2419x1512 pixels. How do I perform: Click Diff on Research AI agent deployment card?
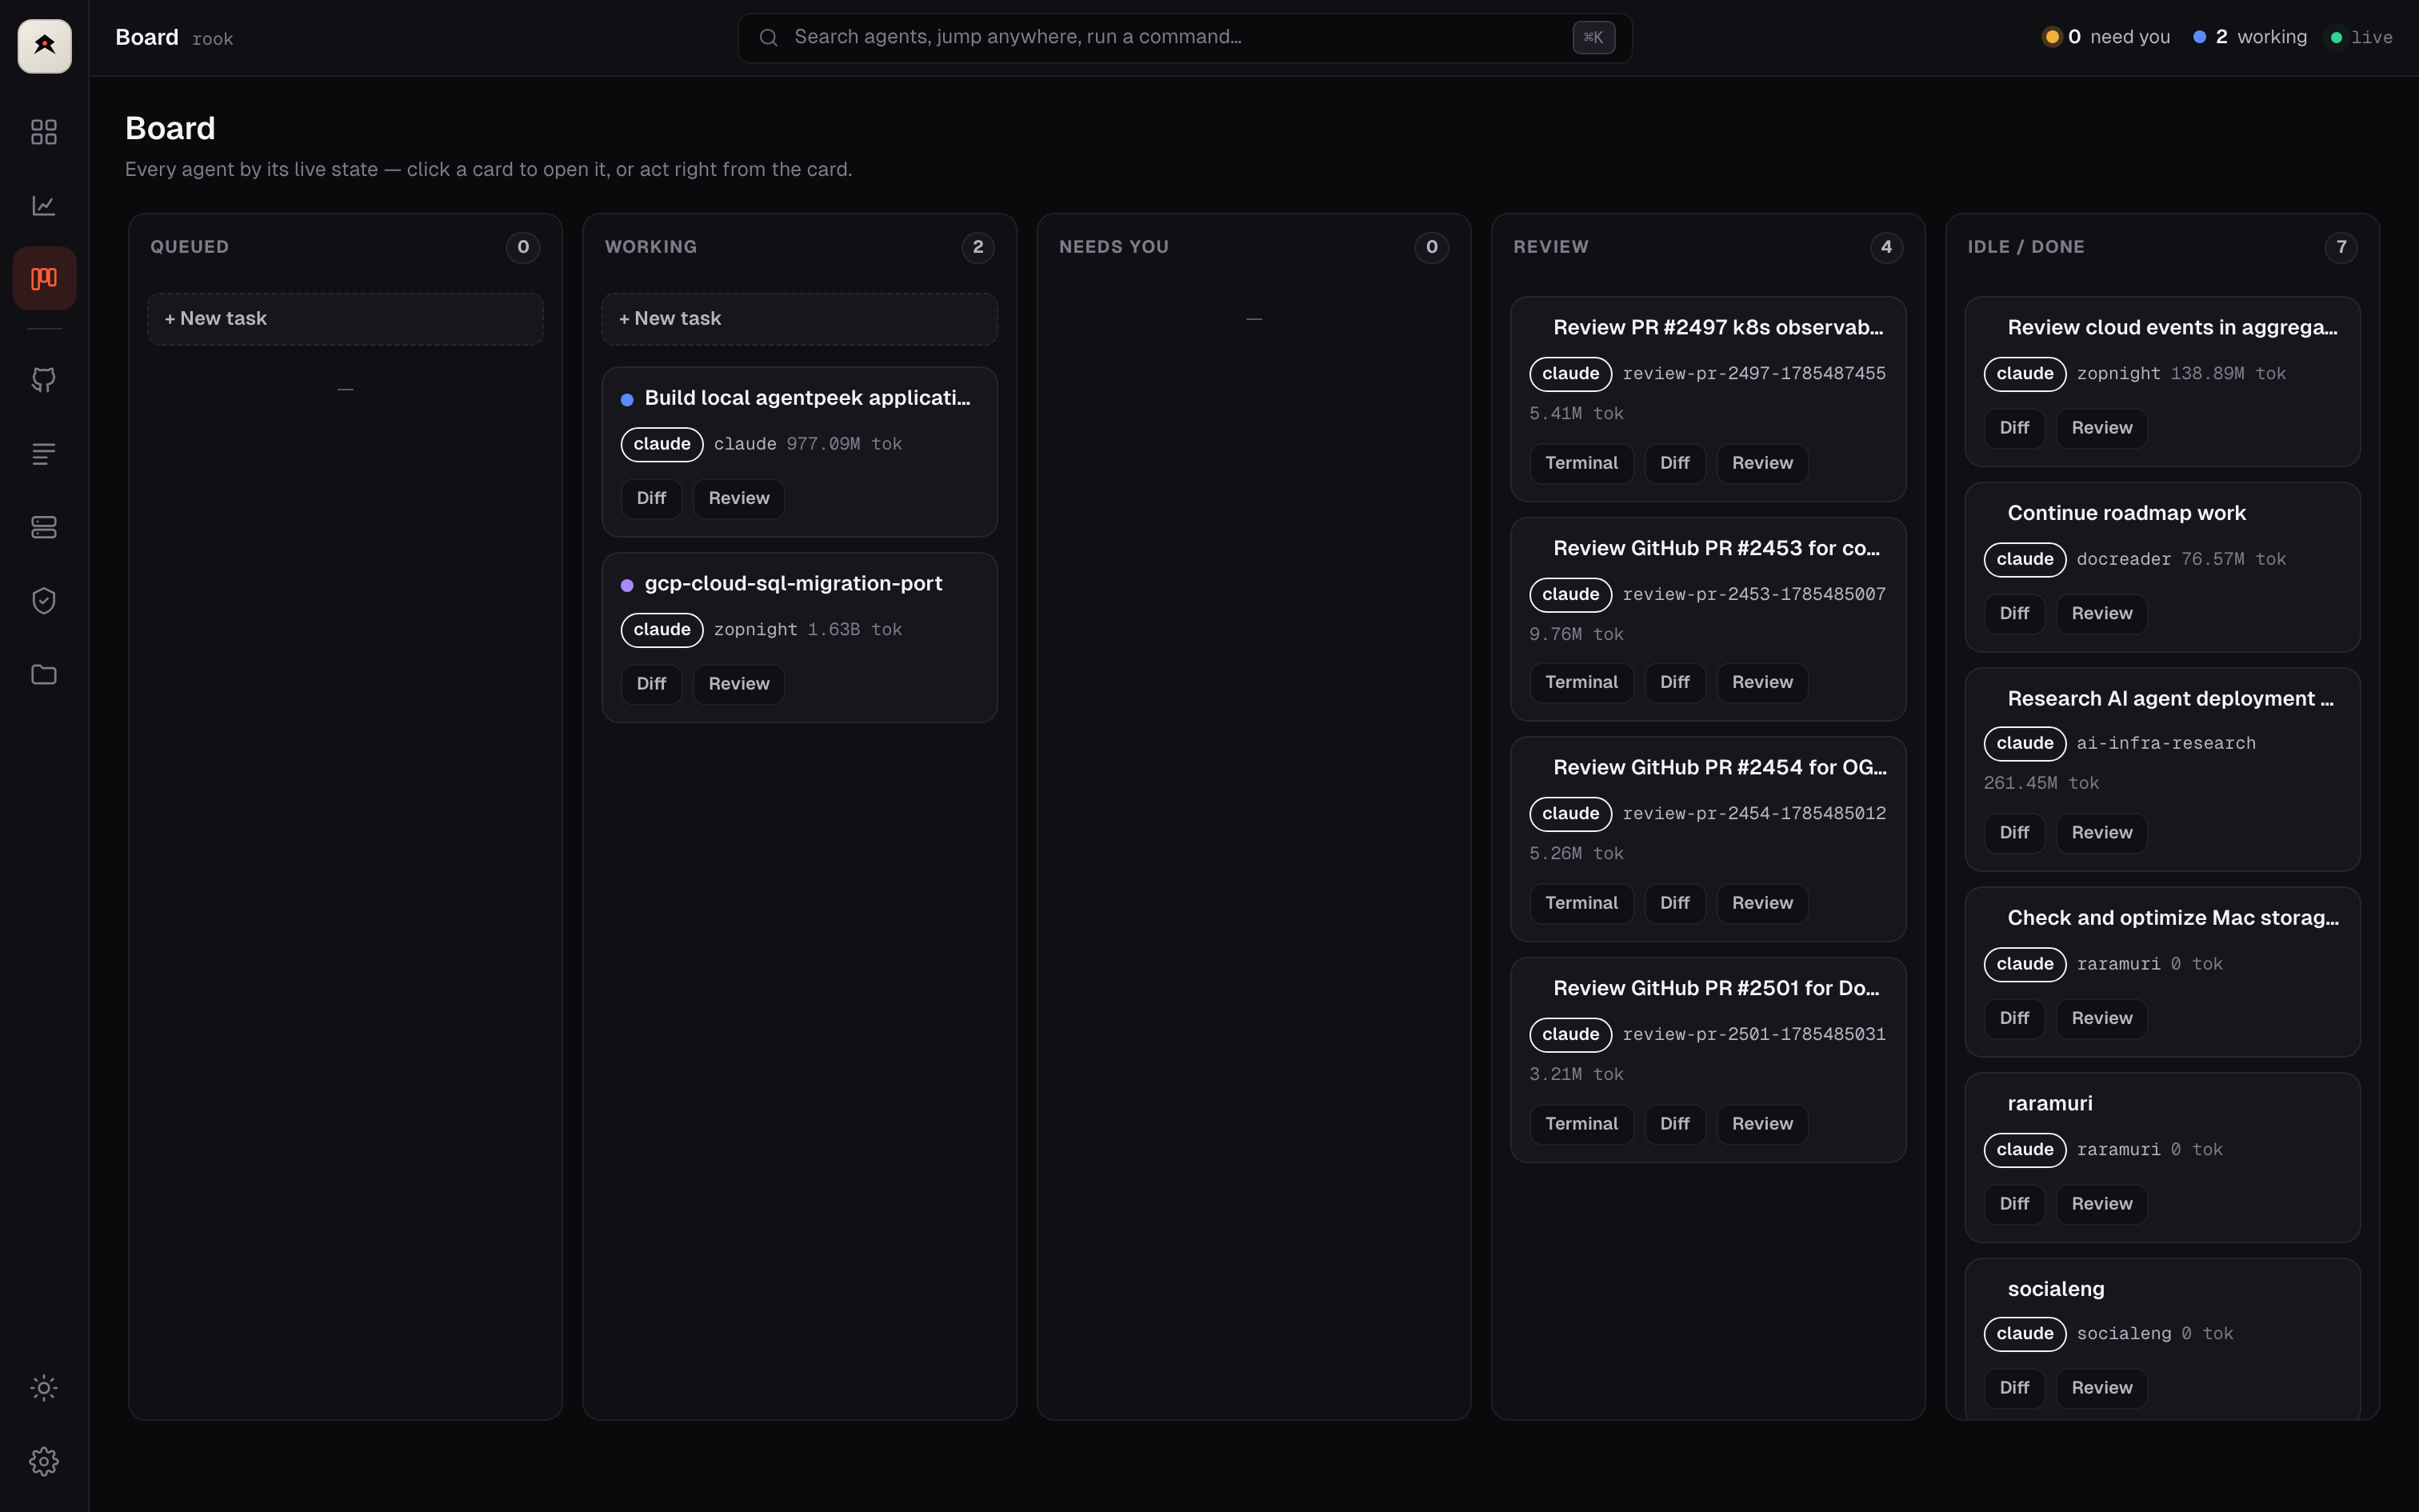pos(2014,833)
